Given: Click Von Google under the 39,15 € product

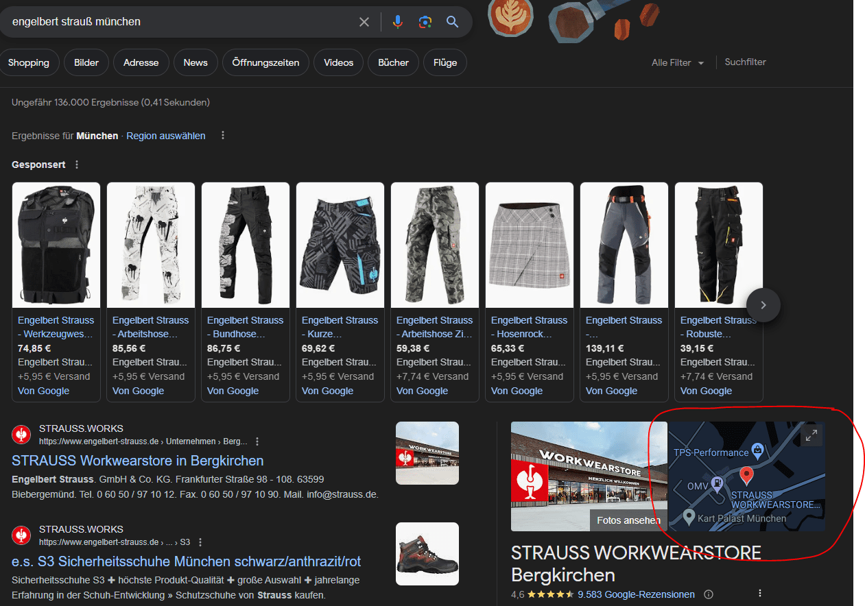Looking at the screenshot, I should 707,391.
